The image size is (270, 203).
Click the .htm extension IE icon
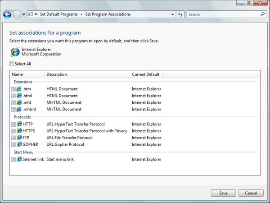click(x=19, y=89)
